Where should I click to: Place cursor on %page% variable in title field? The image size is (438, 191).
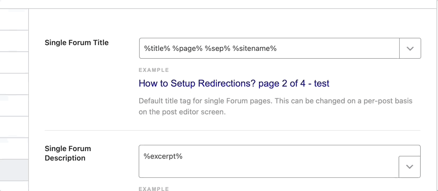point(187,49)
